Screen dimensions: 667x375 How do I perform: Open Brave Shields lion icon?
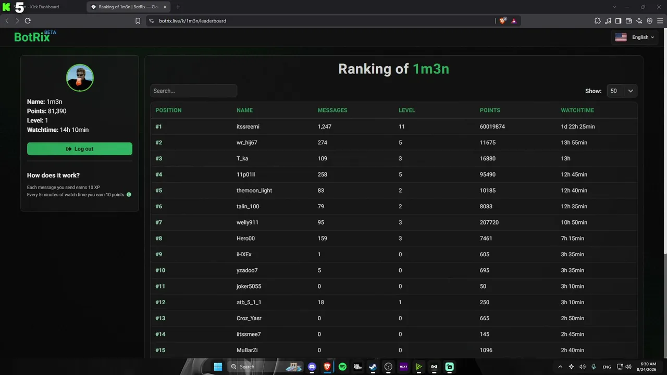pyautogui.click(x=503, y=21)
